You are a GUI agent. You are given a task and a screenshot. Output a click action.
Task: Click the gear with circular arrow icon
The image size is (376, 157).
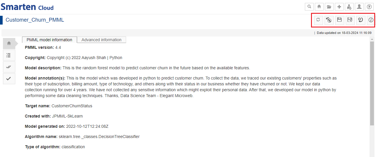tap(360, 20)
